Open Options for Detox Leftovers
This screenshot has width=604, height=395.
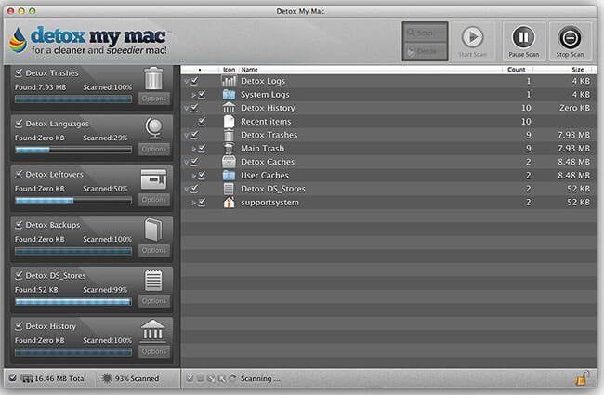pos(153,200)
